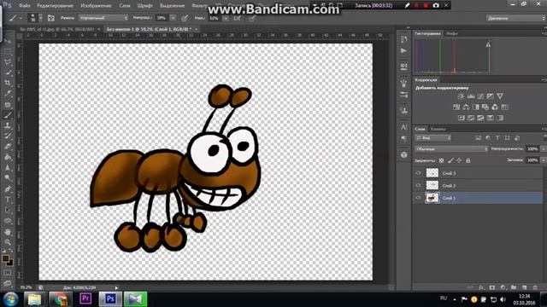Select the History Brush tool

8,136
